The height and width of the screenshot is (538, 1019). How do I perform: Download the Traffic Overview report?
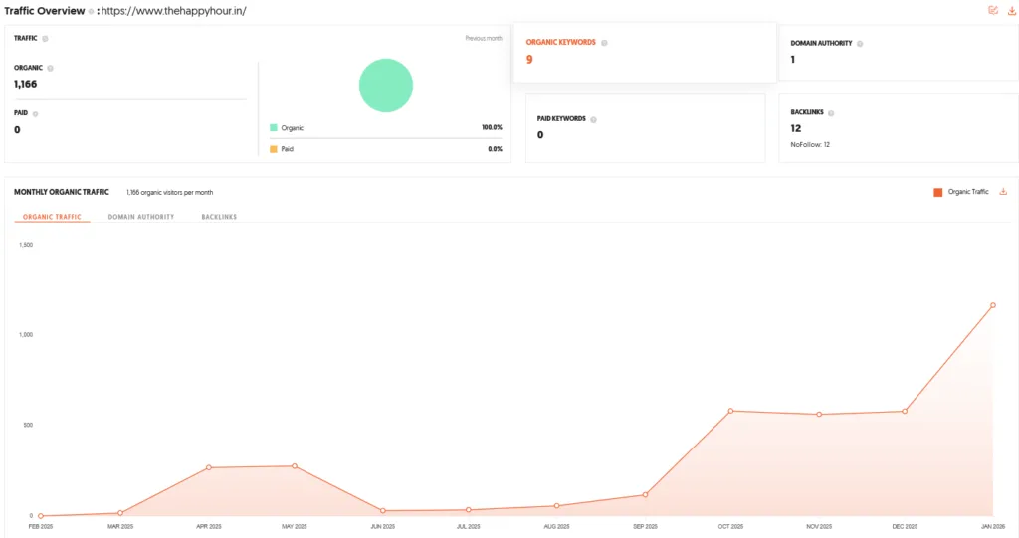point(1012,10)
